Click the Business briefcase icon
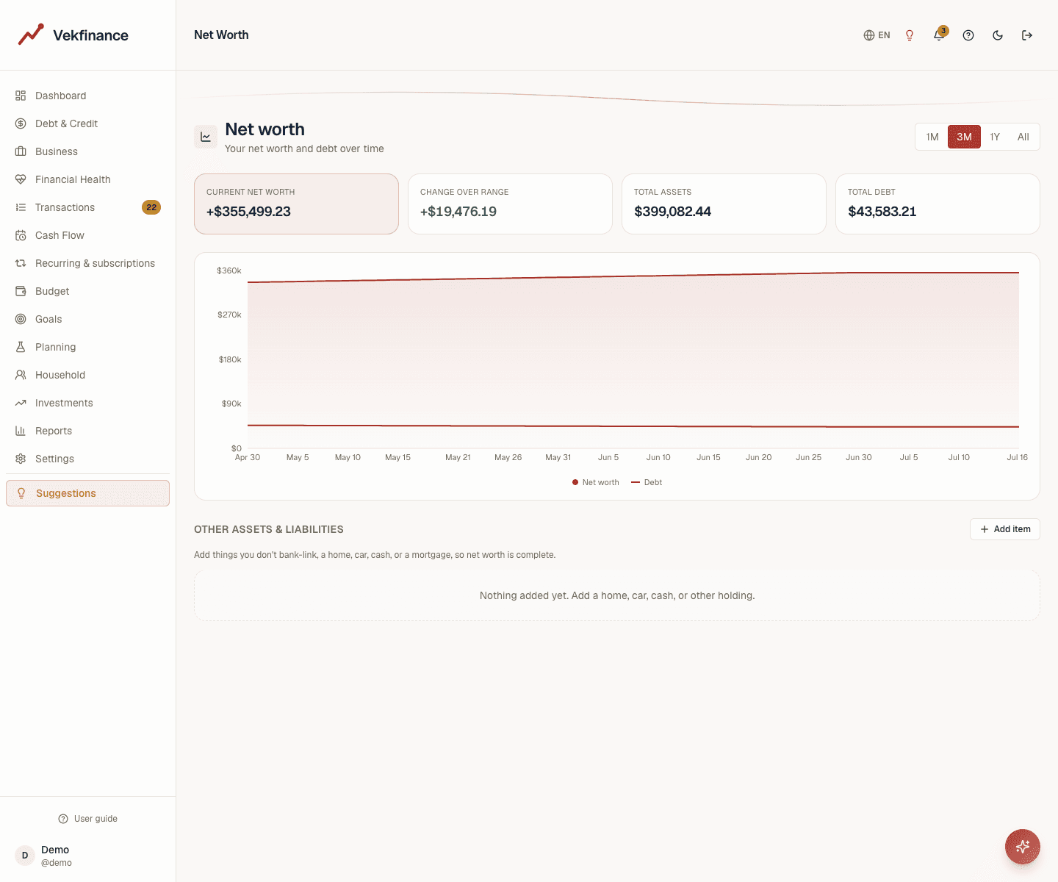The image size is (1058, 882). click(x=21, y=151)
